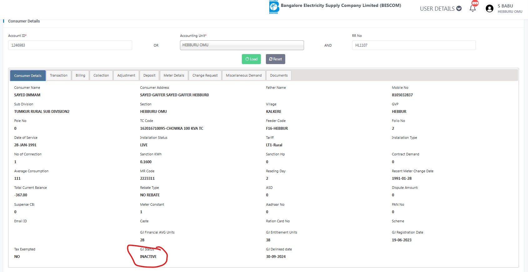This screenshot has height=272, width=528.
Task: Click feeder code F16-HEBBUR
Action: (277, 128)
